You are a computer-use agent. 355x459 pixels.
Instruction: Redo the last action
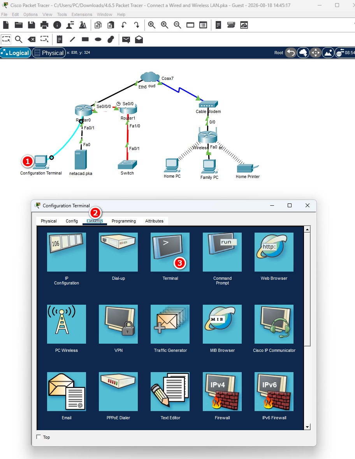pos(137,25)
